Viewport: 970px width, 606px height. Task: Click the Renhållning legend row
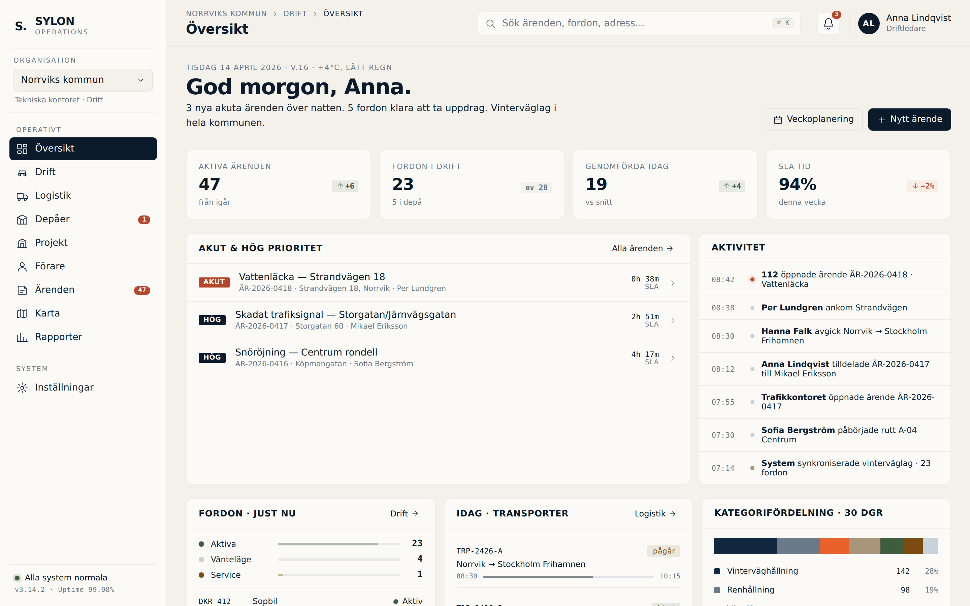826,590
